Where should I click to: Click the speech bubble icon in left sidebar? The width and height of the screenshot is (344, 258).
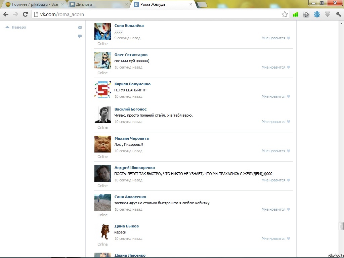click(x=80, y=36)
